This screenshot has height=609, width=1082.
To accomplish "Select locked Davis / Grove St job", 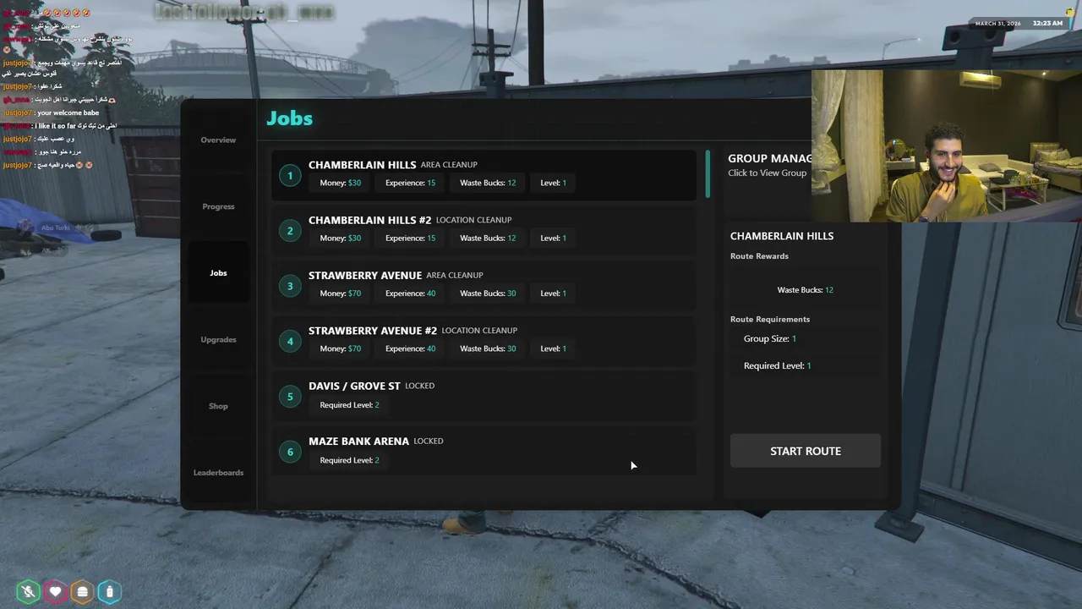I will pos(484,396).
